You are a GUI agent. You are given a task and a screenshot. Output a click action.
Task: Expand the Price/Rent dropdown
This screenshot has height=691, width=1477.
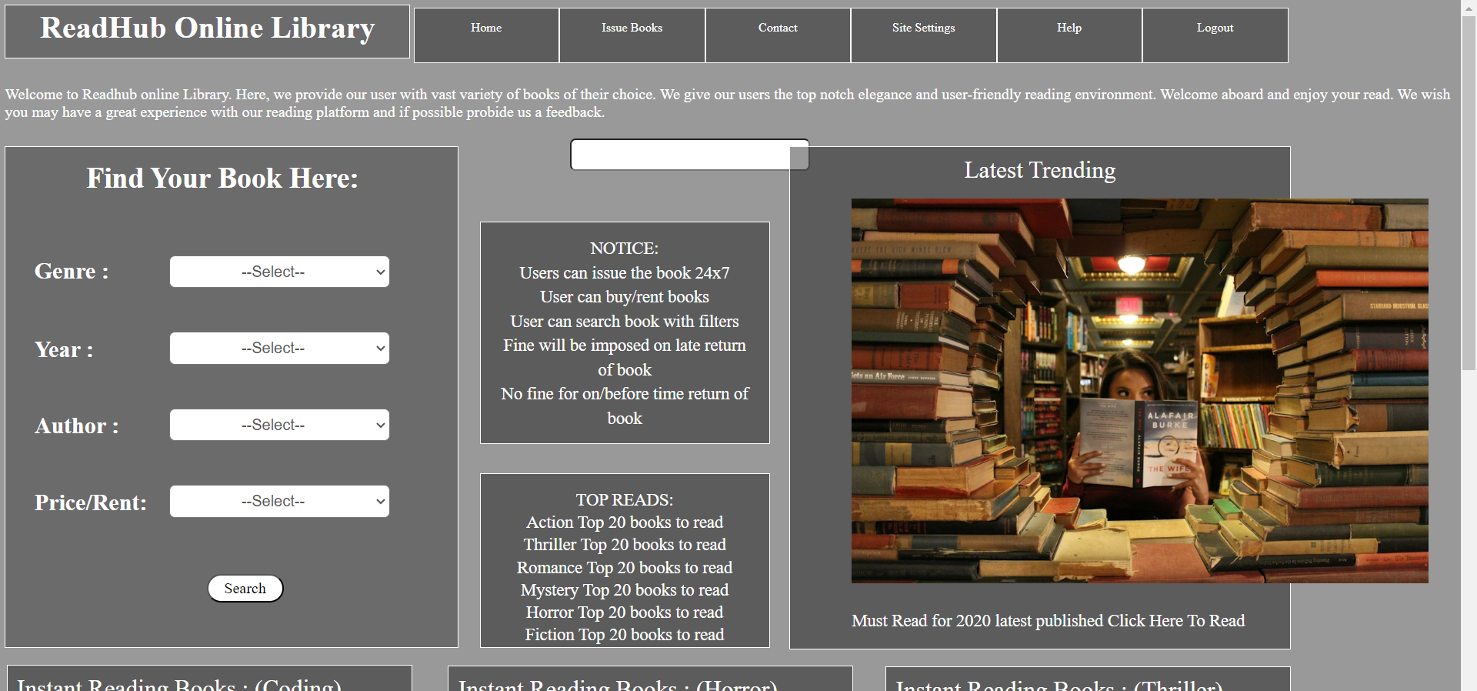(x=279, y=501)
